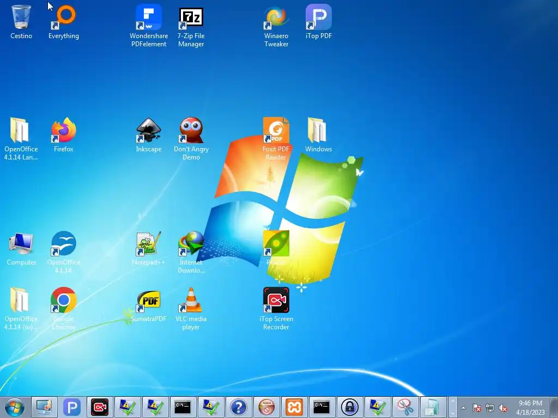This screenshot has width=558, height=418.
Task: Select the Firefox desktop shortcut
Action: pos(64,135)
